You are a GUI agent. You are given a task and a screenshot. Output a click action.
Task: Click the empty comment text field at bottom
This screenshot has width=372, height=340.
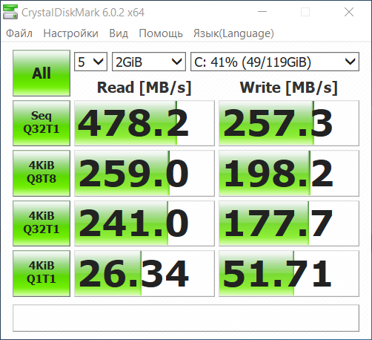click(186, 318)
